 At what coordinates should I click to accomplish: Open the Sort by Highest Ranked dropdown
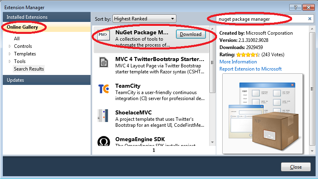coord(144,19)
